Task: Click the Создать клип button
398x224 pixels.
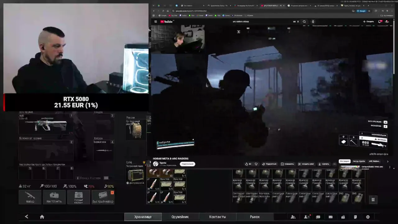Action: click(306, 164)
